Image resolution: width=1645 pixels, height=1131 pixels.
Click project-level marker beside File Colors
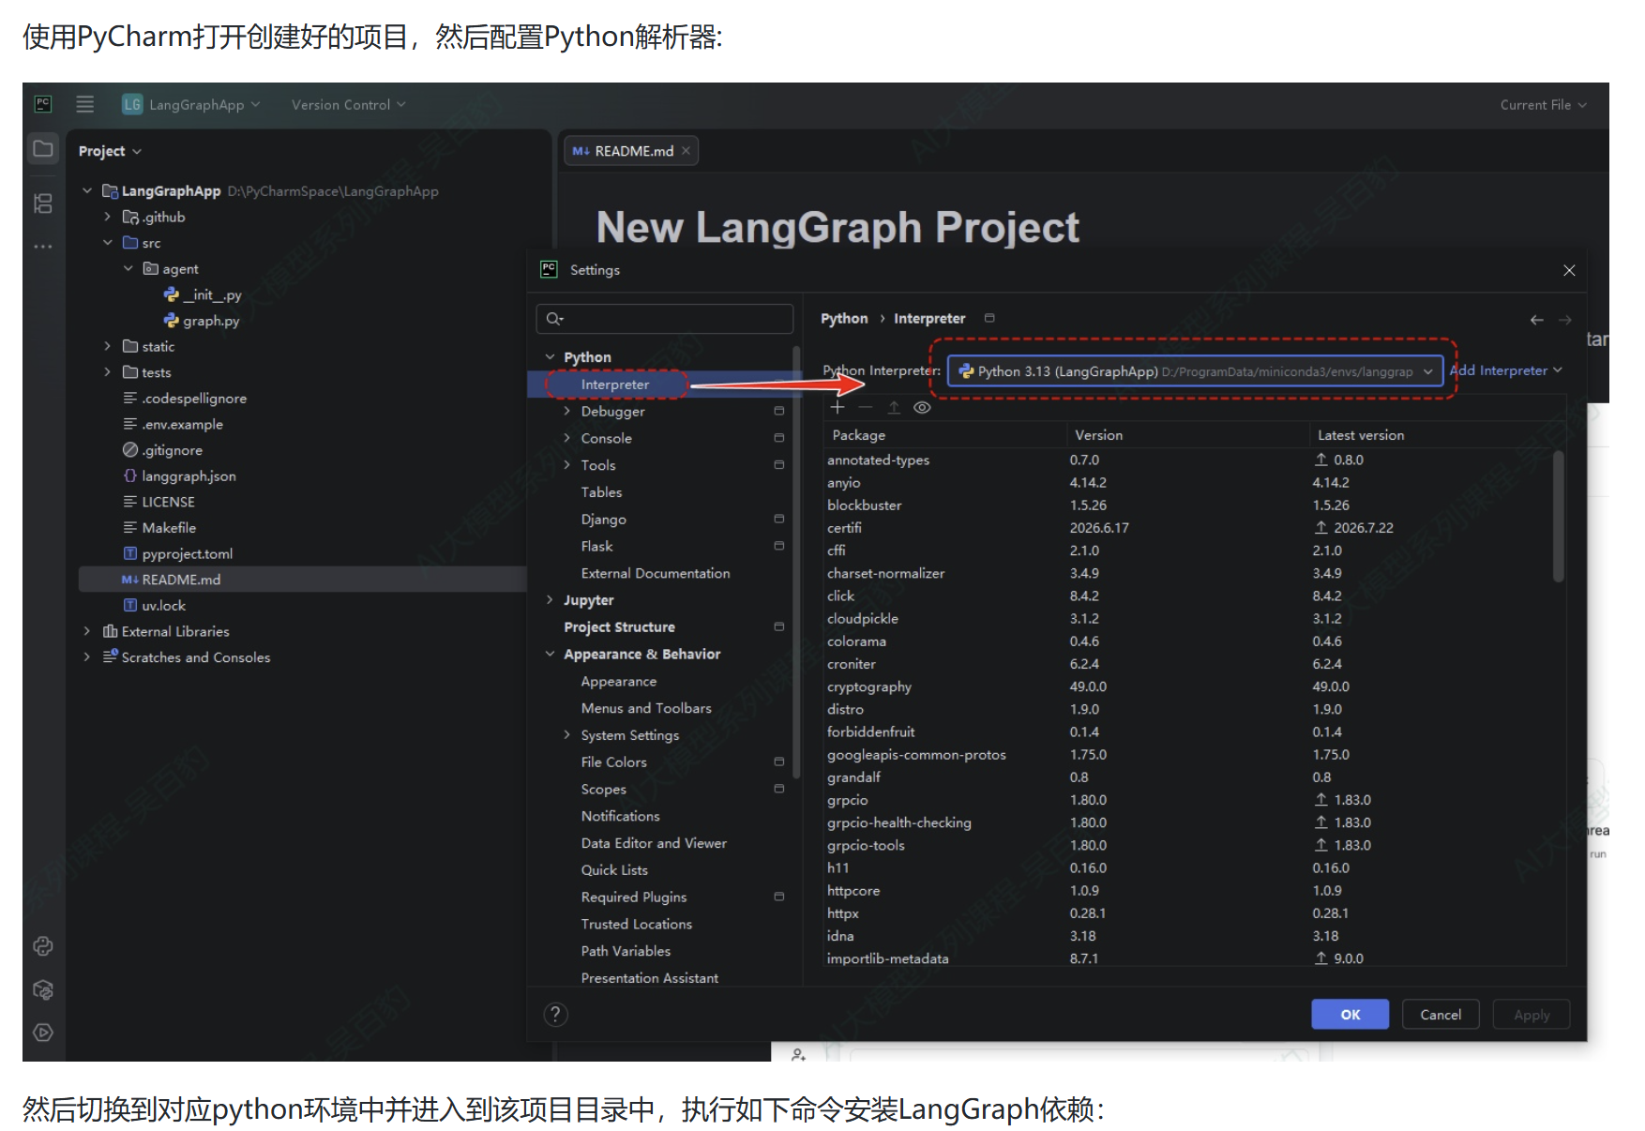coord(778,762)
